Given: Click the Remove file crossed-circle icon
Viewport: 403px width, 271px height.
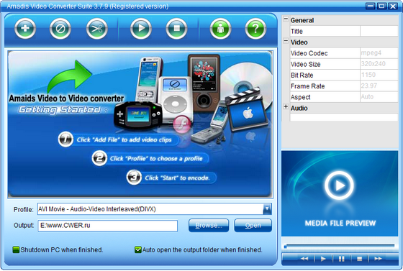Looking at the screenshot, I should coord(60,29).
